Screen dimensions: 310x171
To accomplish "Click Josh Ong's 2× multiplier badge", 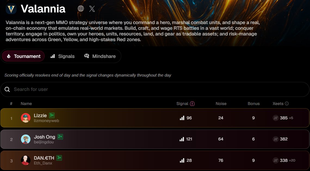I will point(60,137).
